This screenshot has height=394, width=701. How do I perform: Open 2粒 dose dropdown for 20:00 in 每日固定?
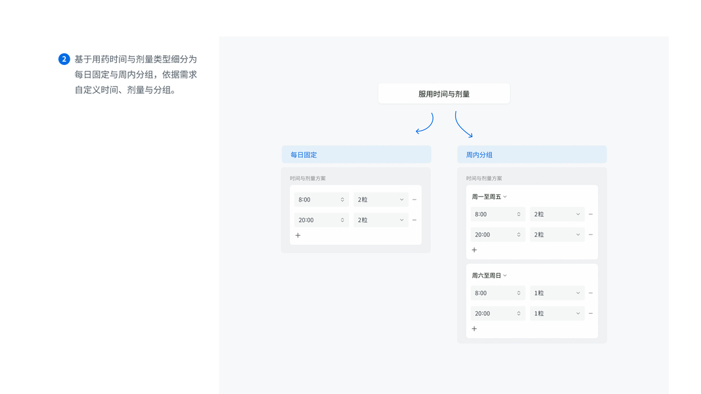tap(381, 220)
